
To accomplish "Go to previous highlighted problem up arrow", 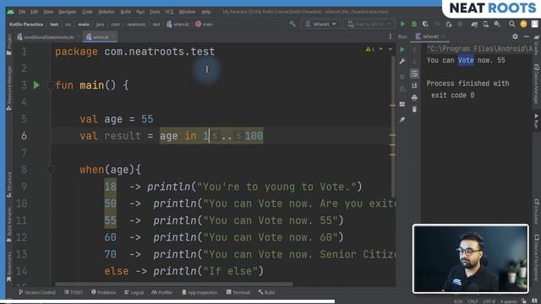I will click(x=381, y=49).
